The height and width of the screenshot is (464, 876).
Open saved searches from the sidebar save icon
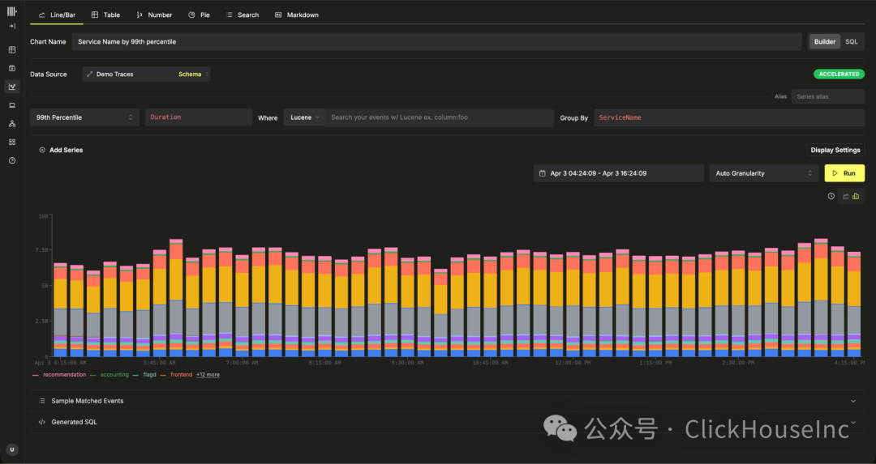11,68
